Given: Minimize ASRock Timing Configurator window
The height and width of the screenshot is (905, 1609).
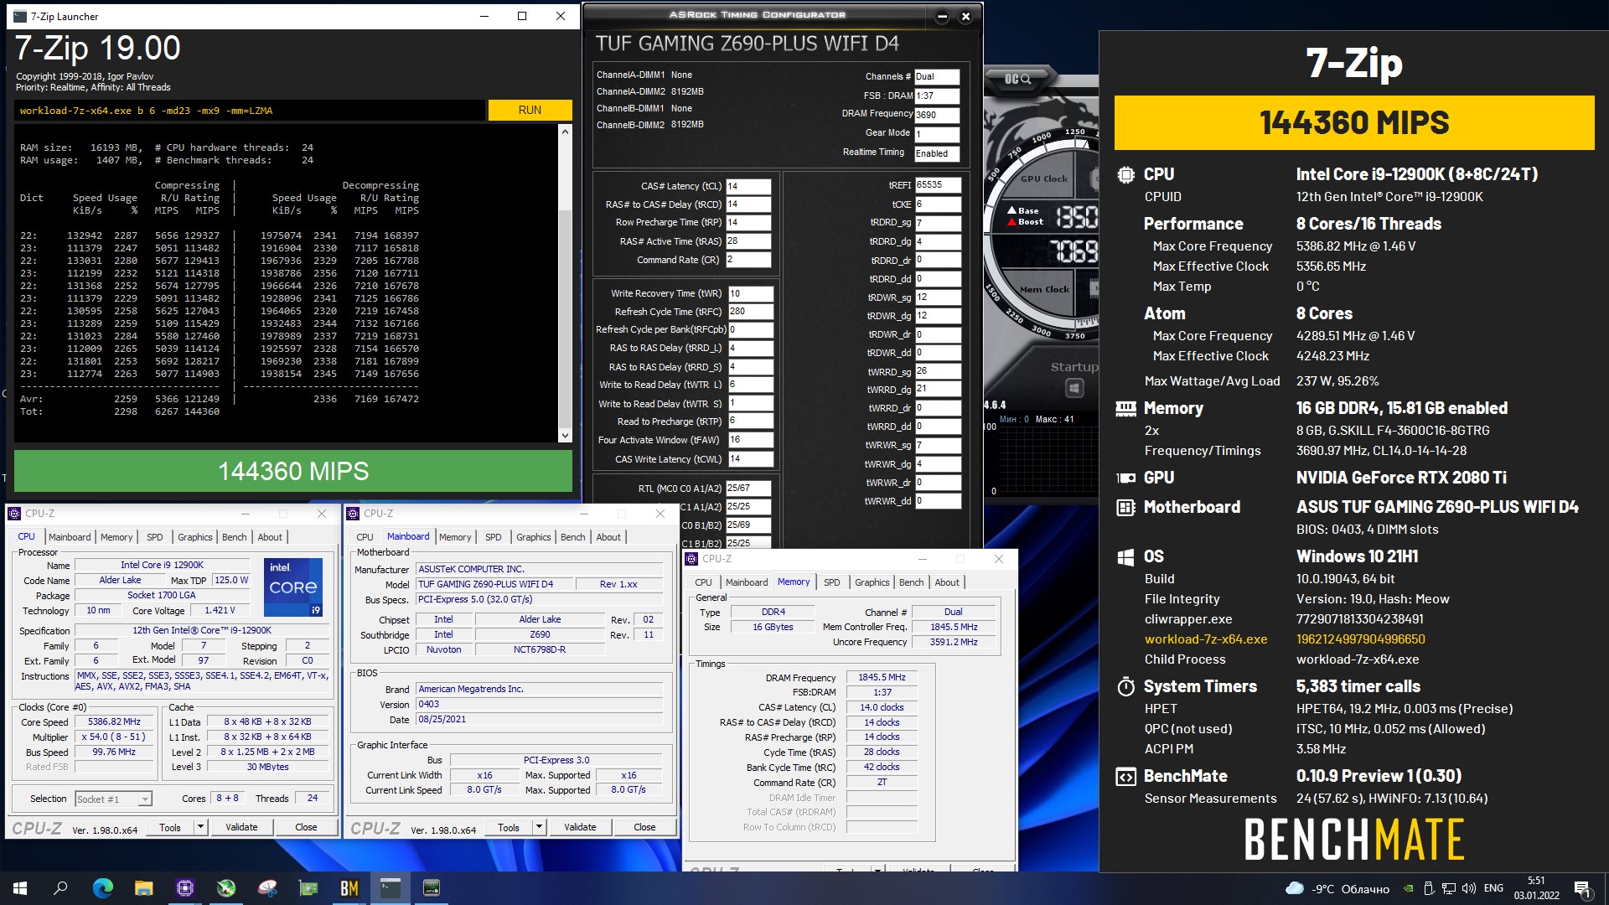Looking at the screenshot, I should pos(942,16).
